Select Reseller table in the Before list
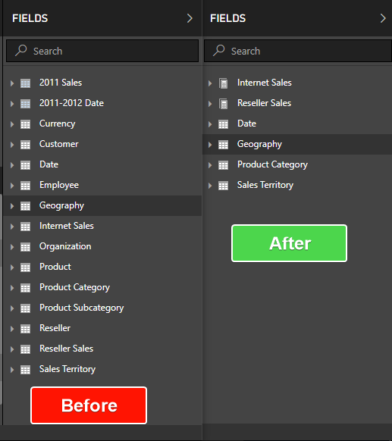Viewport: 392px width, 441px height. click(102, 328)
